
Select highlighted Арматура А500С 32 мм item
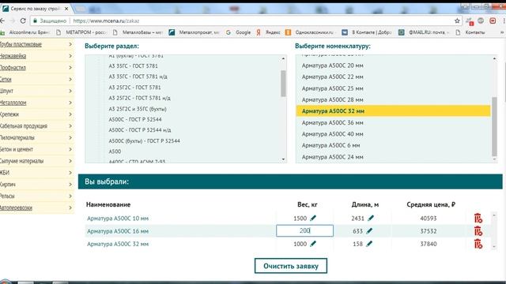click(x=393, y=111)
